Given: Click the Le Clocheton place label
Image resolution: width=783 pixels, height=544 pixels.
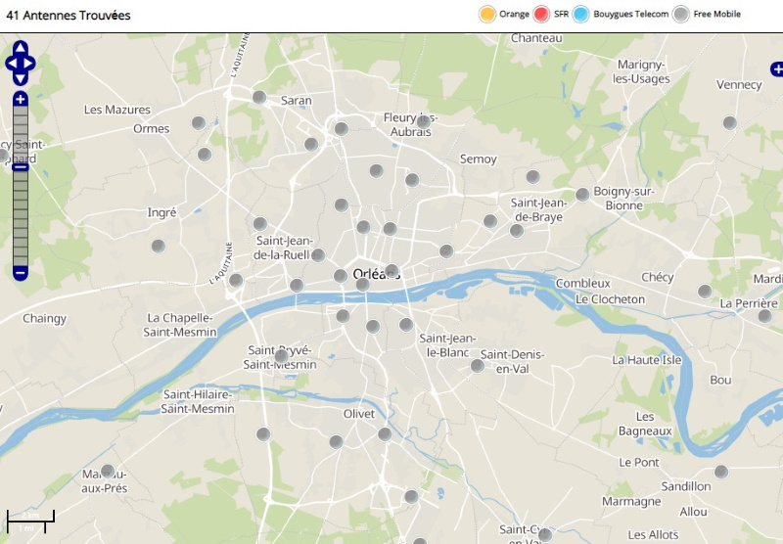Looking at the screenshot, I should click(x=610, y=299).
